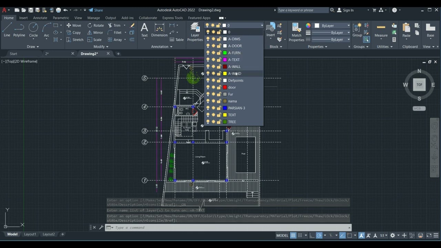Switch to the Start document tab

(x=13, y=54)
